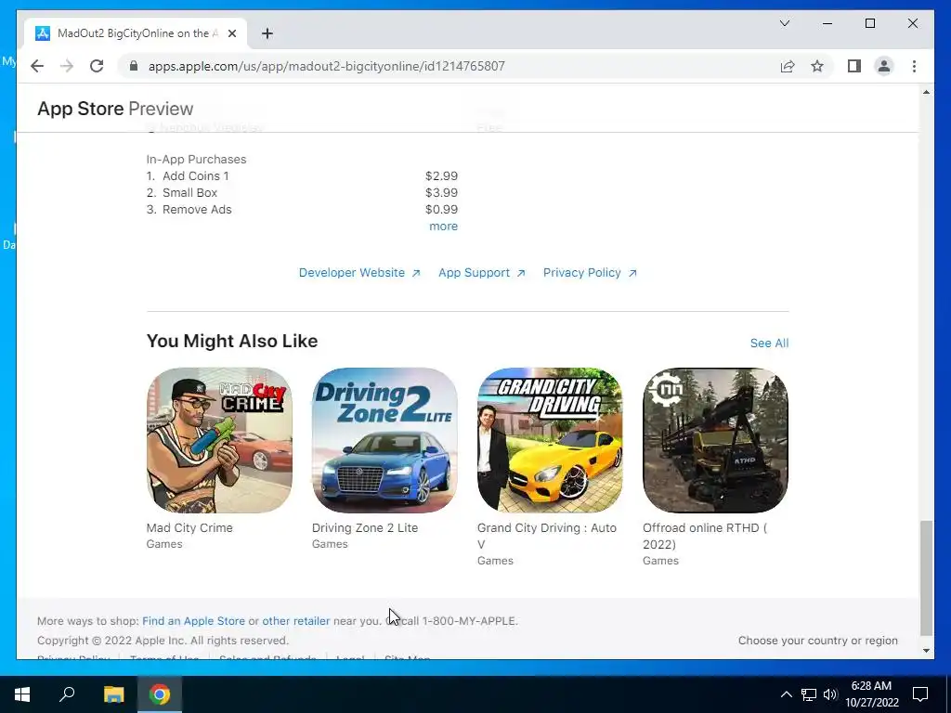Viewport: 951px width, 713px height.
Task: Expand the tab search chevron
Action: click(x=784, y=23)
